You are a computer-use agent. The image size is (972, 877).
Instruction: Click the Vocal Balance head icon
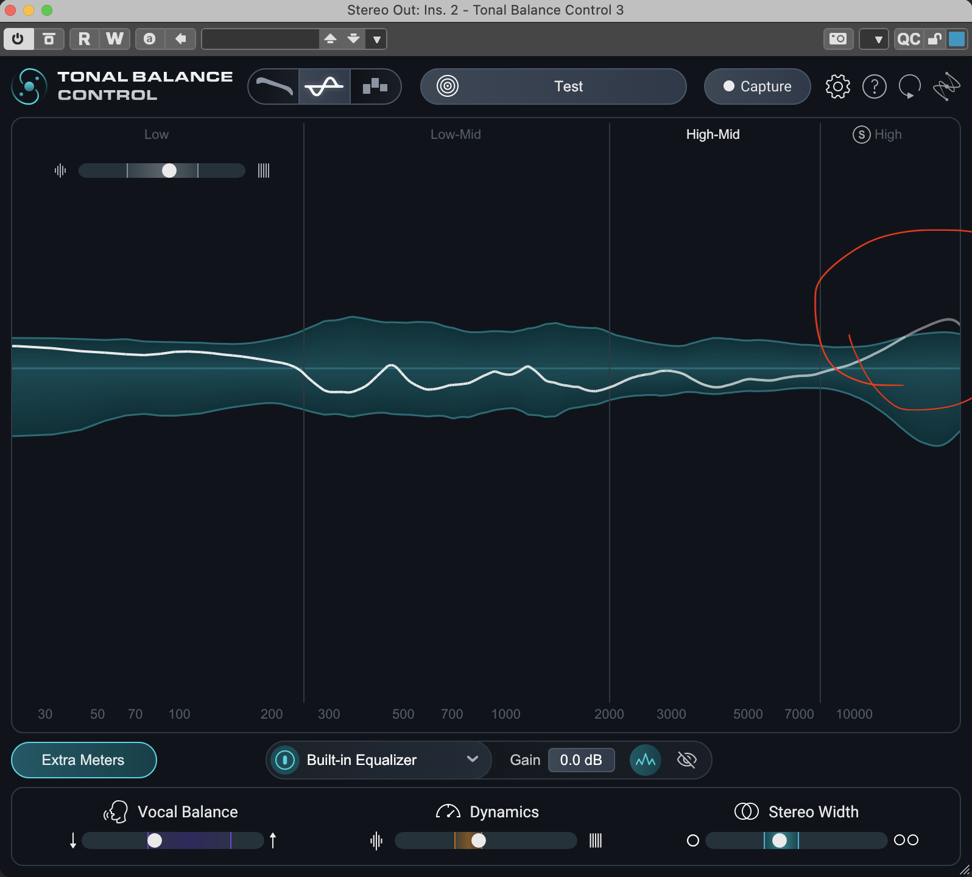116,812
